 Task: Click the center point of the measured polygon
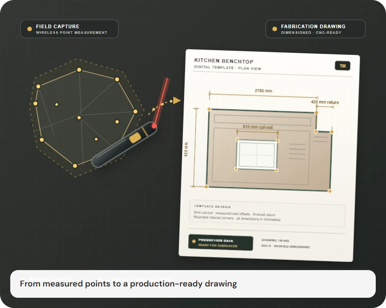coord(79,118)
